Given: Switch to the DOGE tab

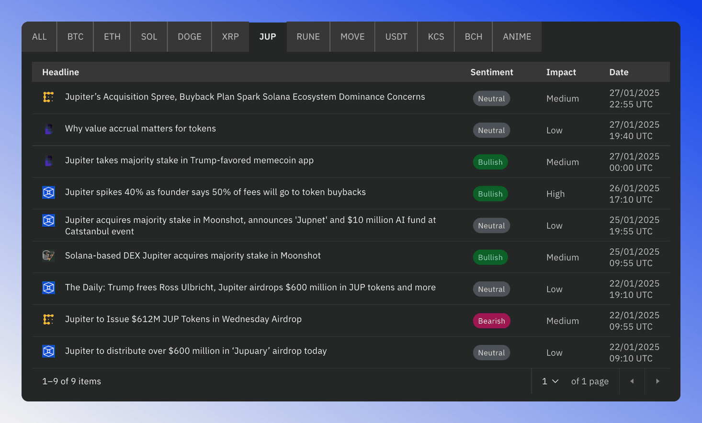Looking at the screenshot, I should tap(190, 36).
